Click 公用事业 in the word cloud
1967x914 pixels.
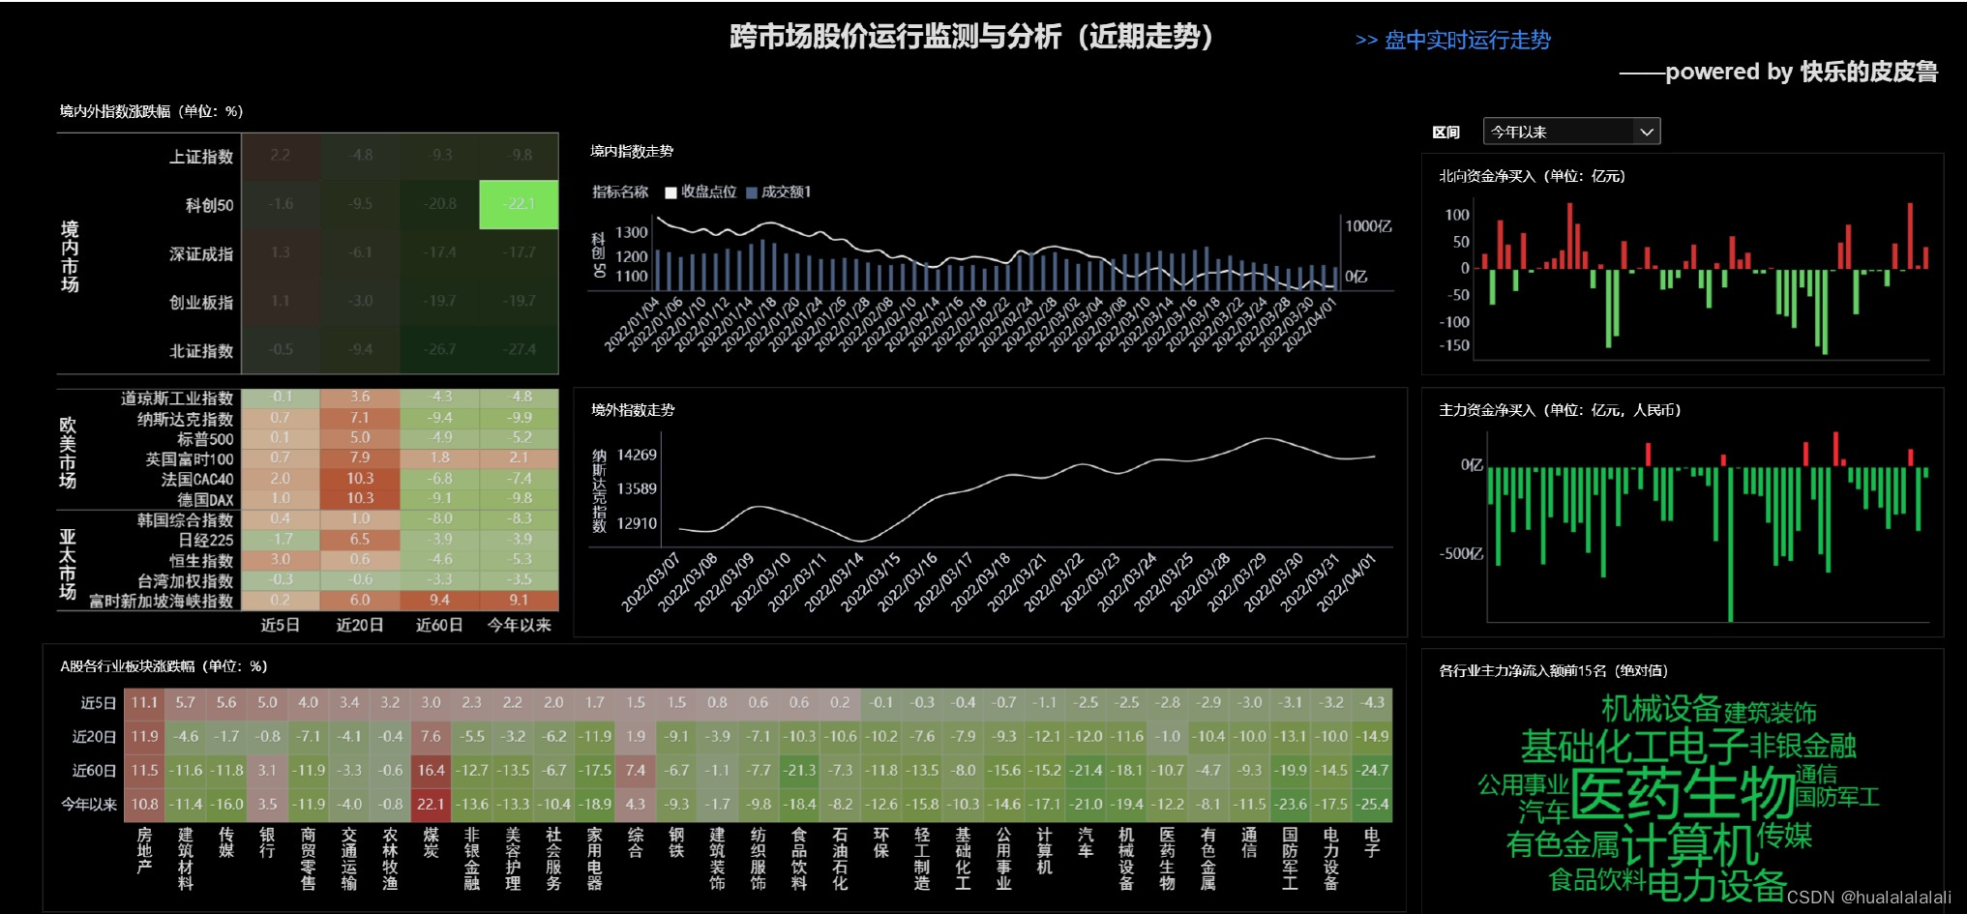1522,785
